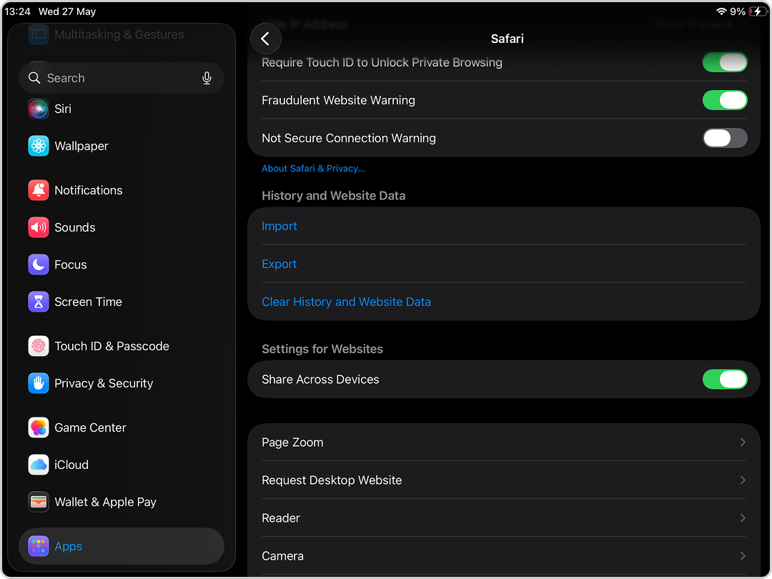772x579 pixels.
Task: Tap the Privacy & Security hand icon
Action: point(39,383)
